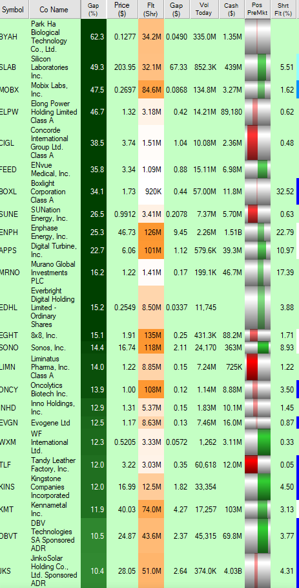Click SONO green premarket position bar

coord(263,348)
